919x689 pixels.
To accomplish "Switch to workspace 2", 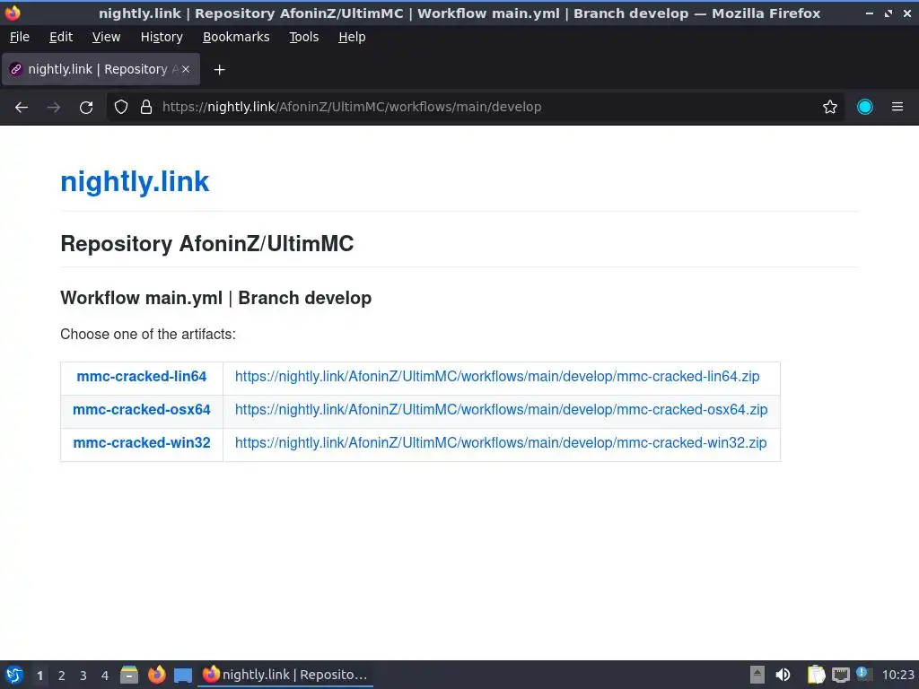I will point(62,676).
